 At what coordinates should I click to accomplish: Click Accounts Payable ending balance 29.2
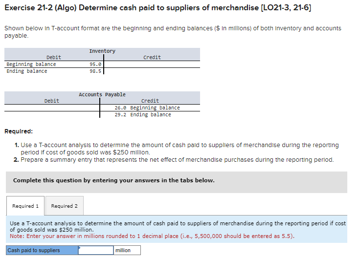pos(120,114)
